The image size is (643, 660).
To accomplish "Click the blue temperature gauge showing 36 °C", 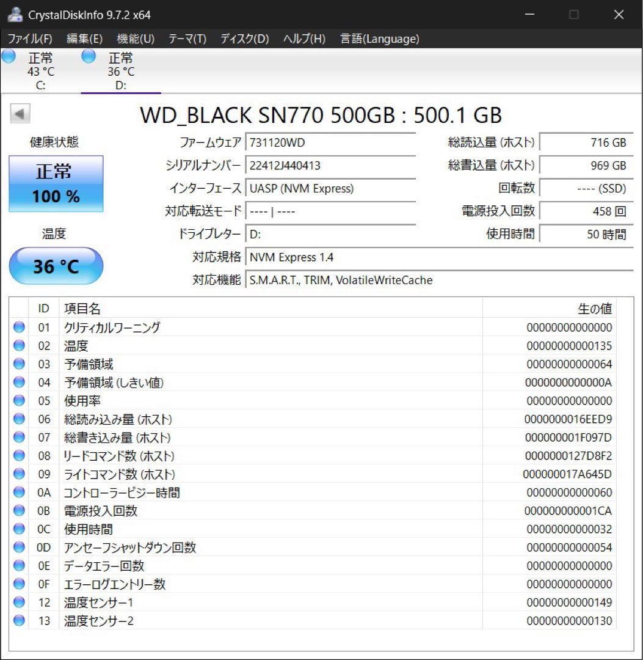I will [x=56, y=266].
